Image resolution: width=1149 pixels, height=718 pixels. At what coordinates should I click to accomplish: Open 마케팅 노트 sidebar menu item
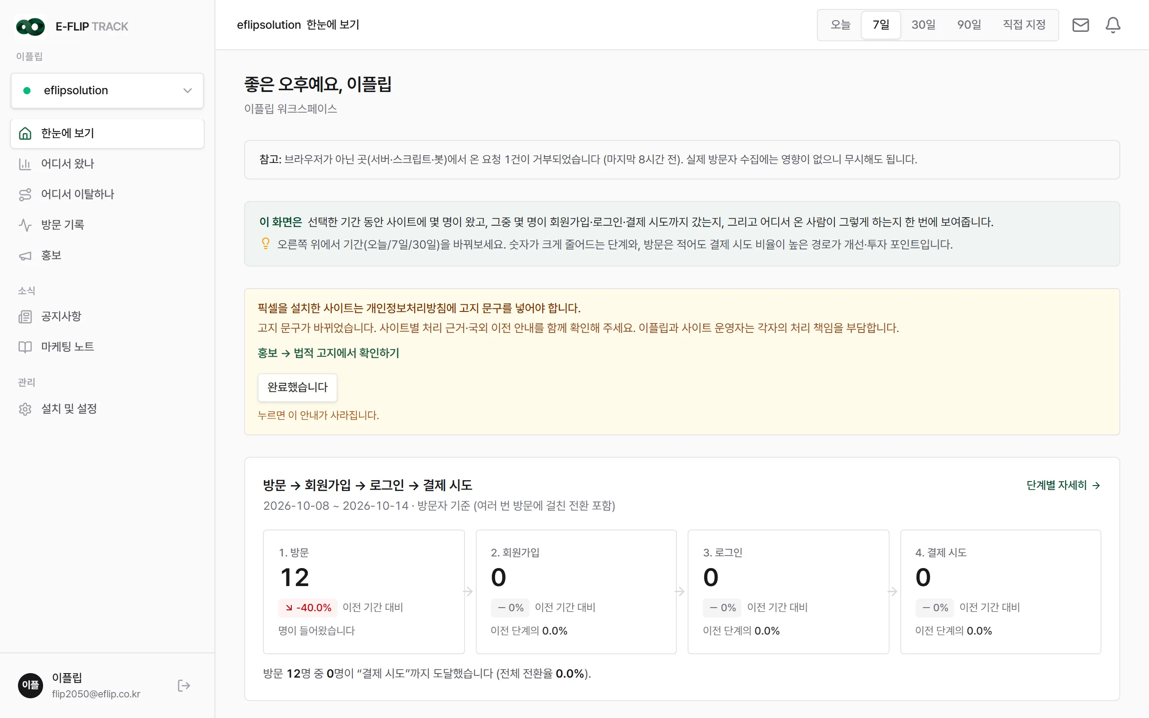click(107, 347)
